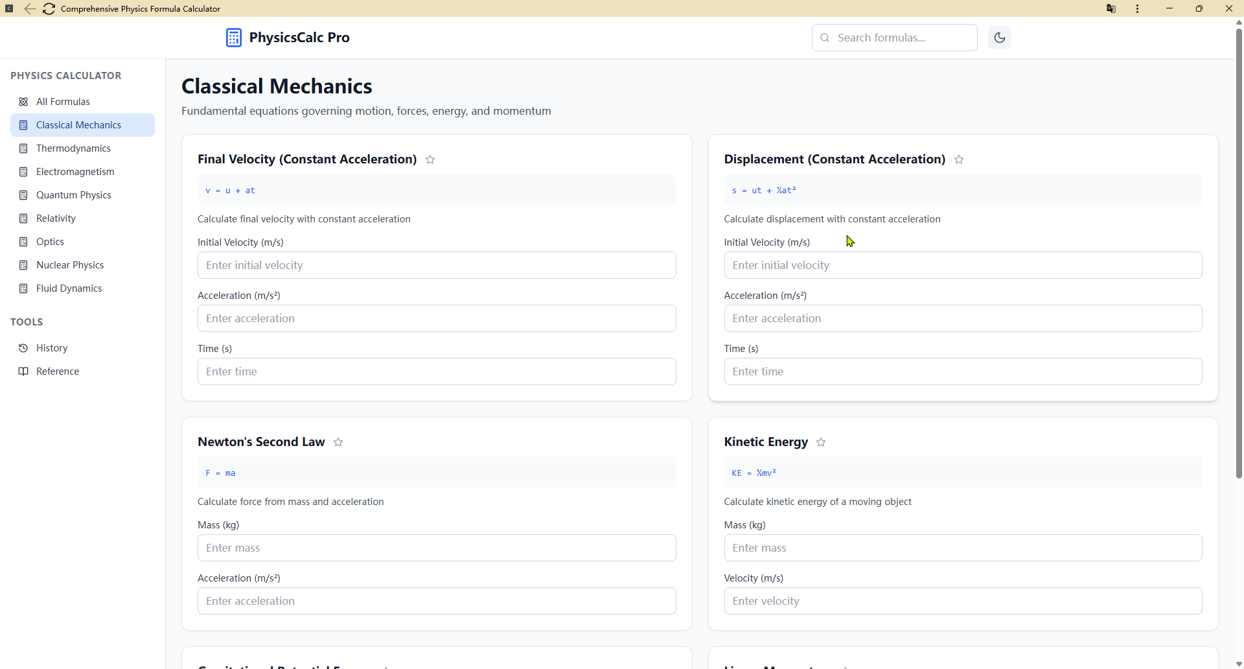This screenshot has width=1244, height=669.
Task: Click the PhysicsCalc Pro title text
Action: 299,38
